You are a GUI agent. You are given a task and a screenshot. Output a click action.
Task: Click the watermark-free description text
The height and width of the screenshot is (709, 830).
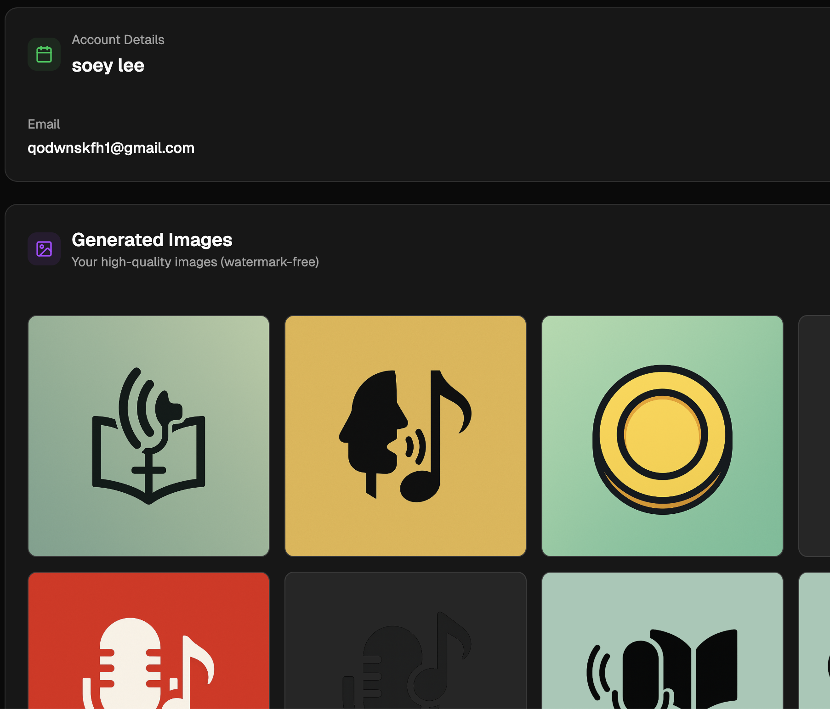(195, 262)
